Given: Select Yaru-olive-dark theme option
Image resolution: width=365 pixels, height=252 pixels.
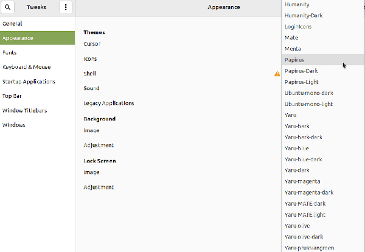Looking at the screenshot, I should tap(322, 237).
